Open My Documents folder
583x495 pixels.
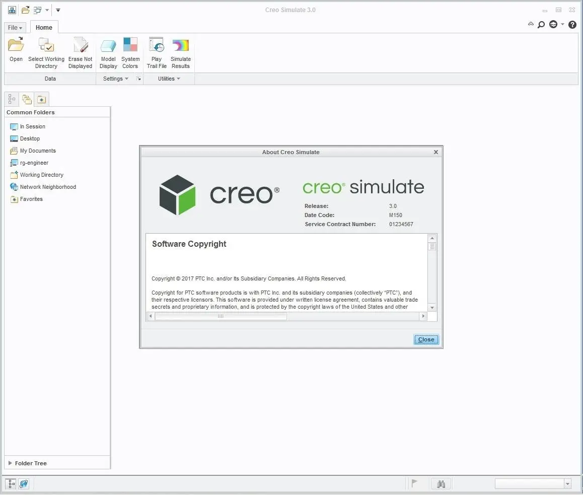pos(33,151)
